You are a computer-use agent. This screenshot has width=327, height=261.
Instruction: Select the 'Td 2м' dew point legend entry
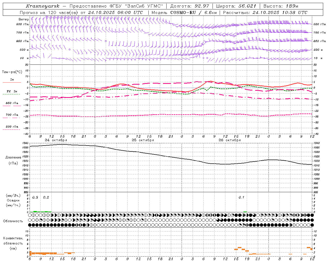pos(12,91)
